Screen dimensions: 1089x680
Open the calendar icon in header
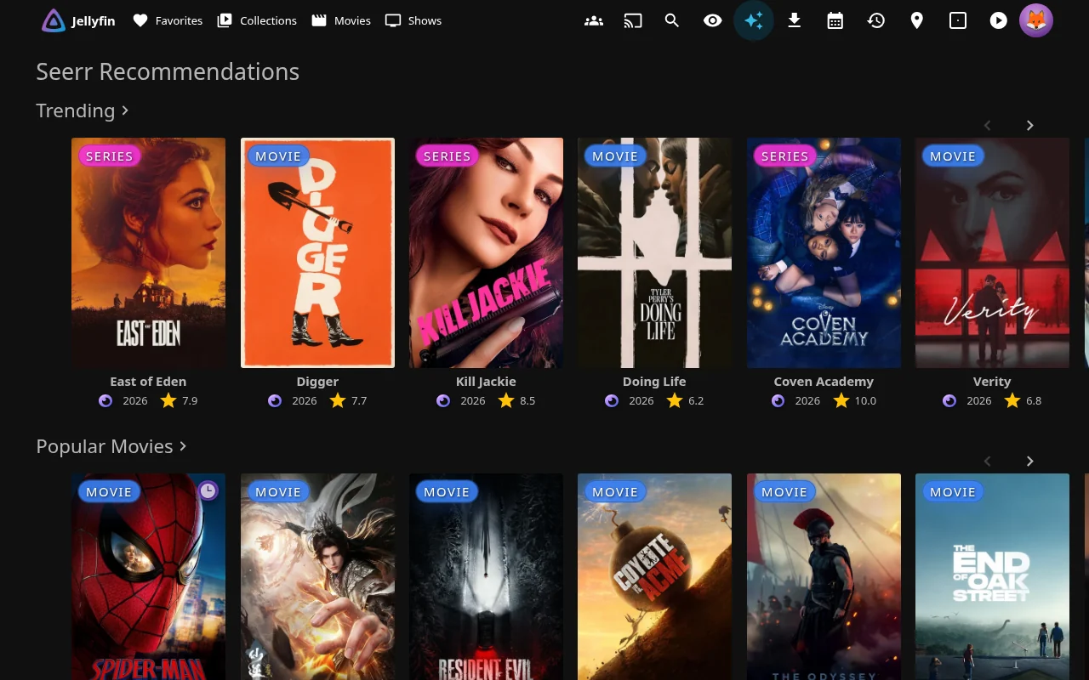point(835,20)
